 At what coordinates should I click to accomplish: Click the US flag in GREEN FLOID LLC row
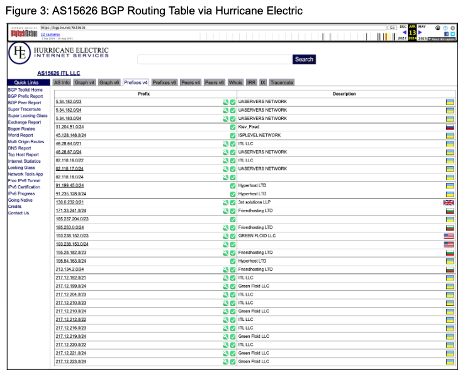pyautogui.click(x=449, y=236)
